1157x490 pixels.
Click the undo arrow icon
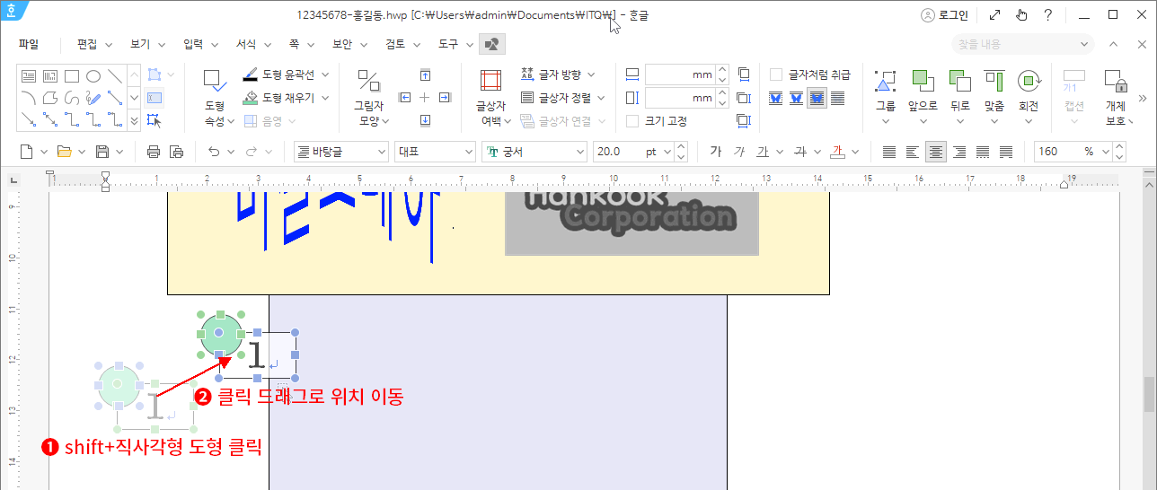(x=213, y=152)
